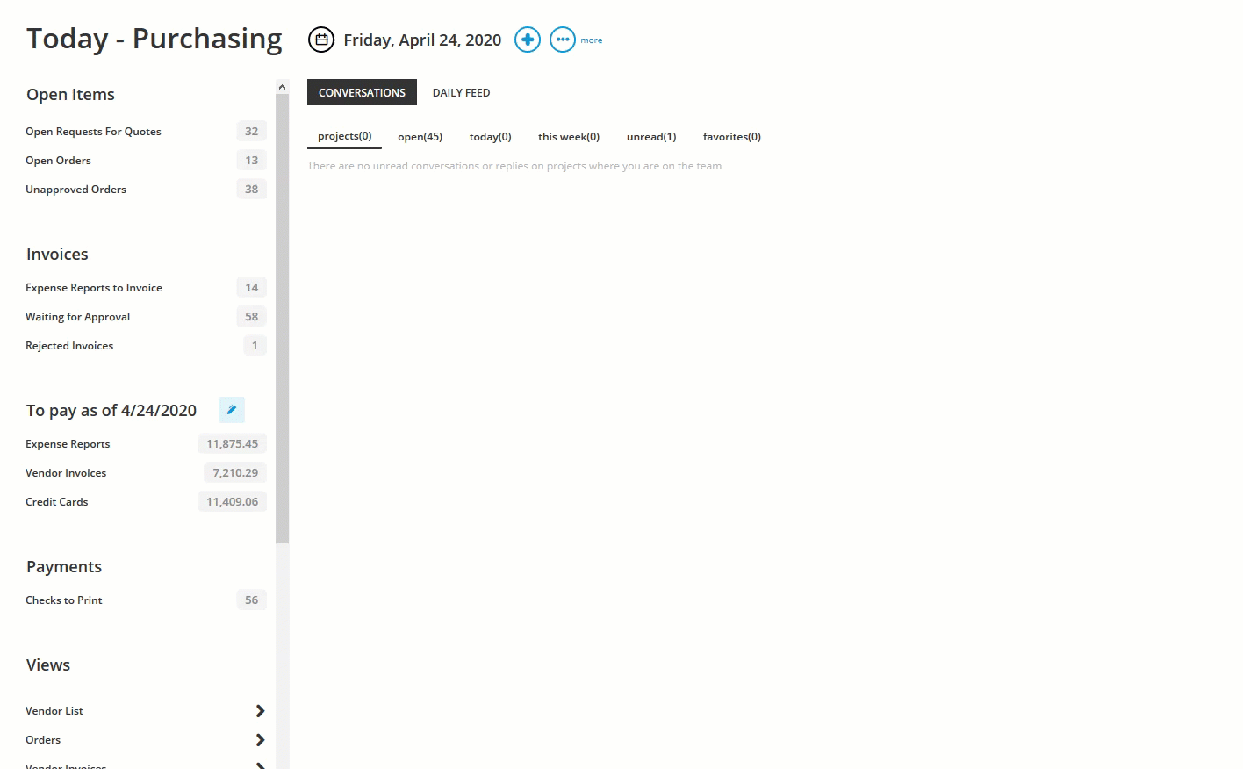
Task: Click the 56 checks badge
Action: pos(252,600)
